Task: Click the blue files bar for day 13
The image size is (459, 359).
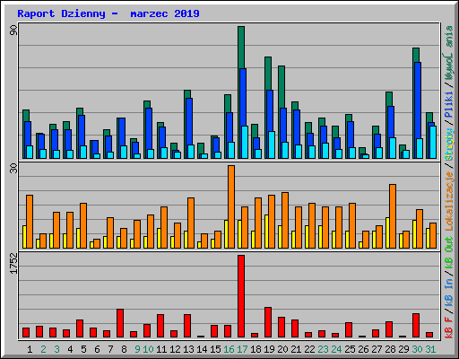Action: 189,121
